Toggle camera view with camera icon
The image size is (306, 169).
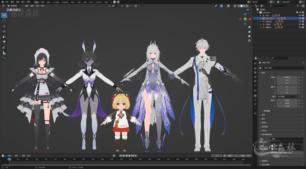249,36
